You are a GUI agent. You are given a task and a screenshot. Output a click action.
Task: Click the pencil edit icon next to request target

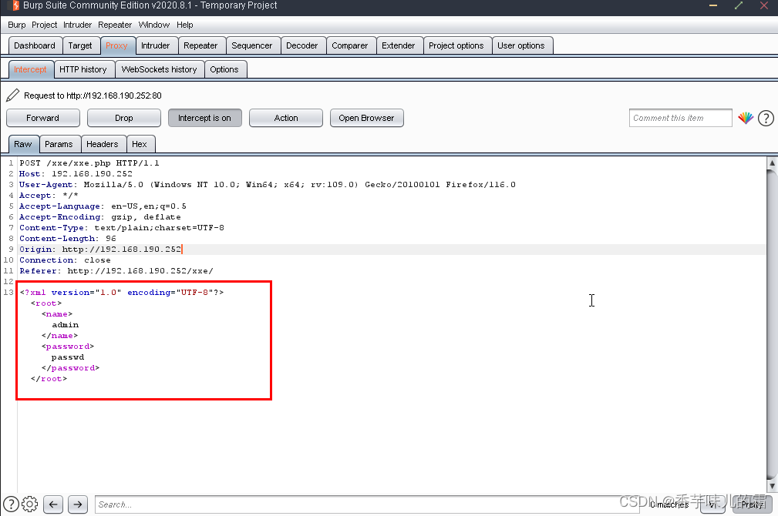[x=12, y=95]
